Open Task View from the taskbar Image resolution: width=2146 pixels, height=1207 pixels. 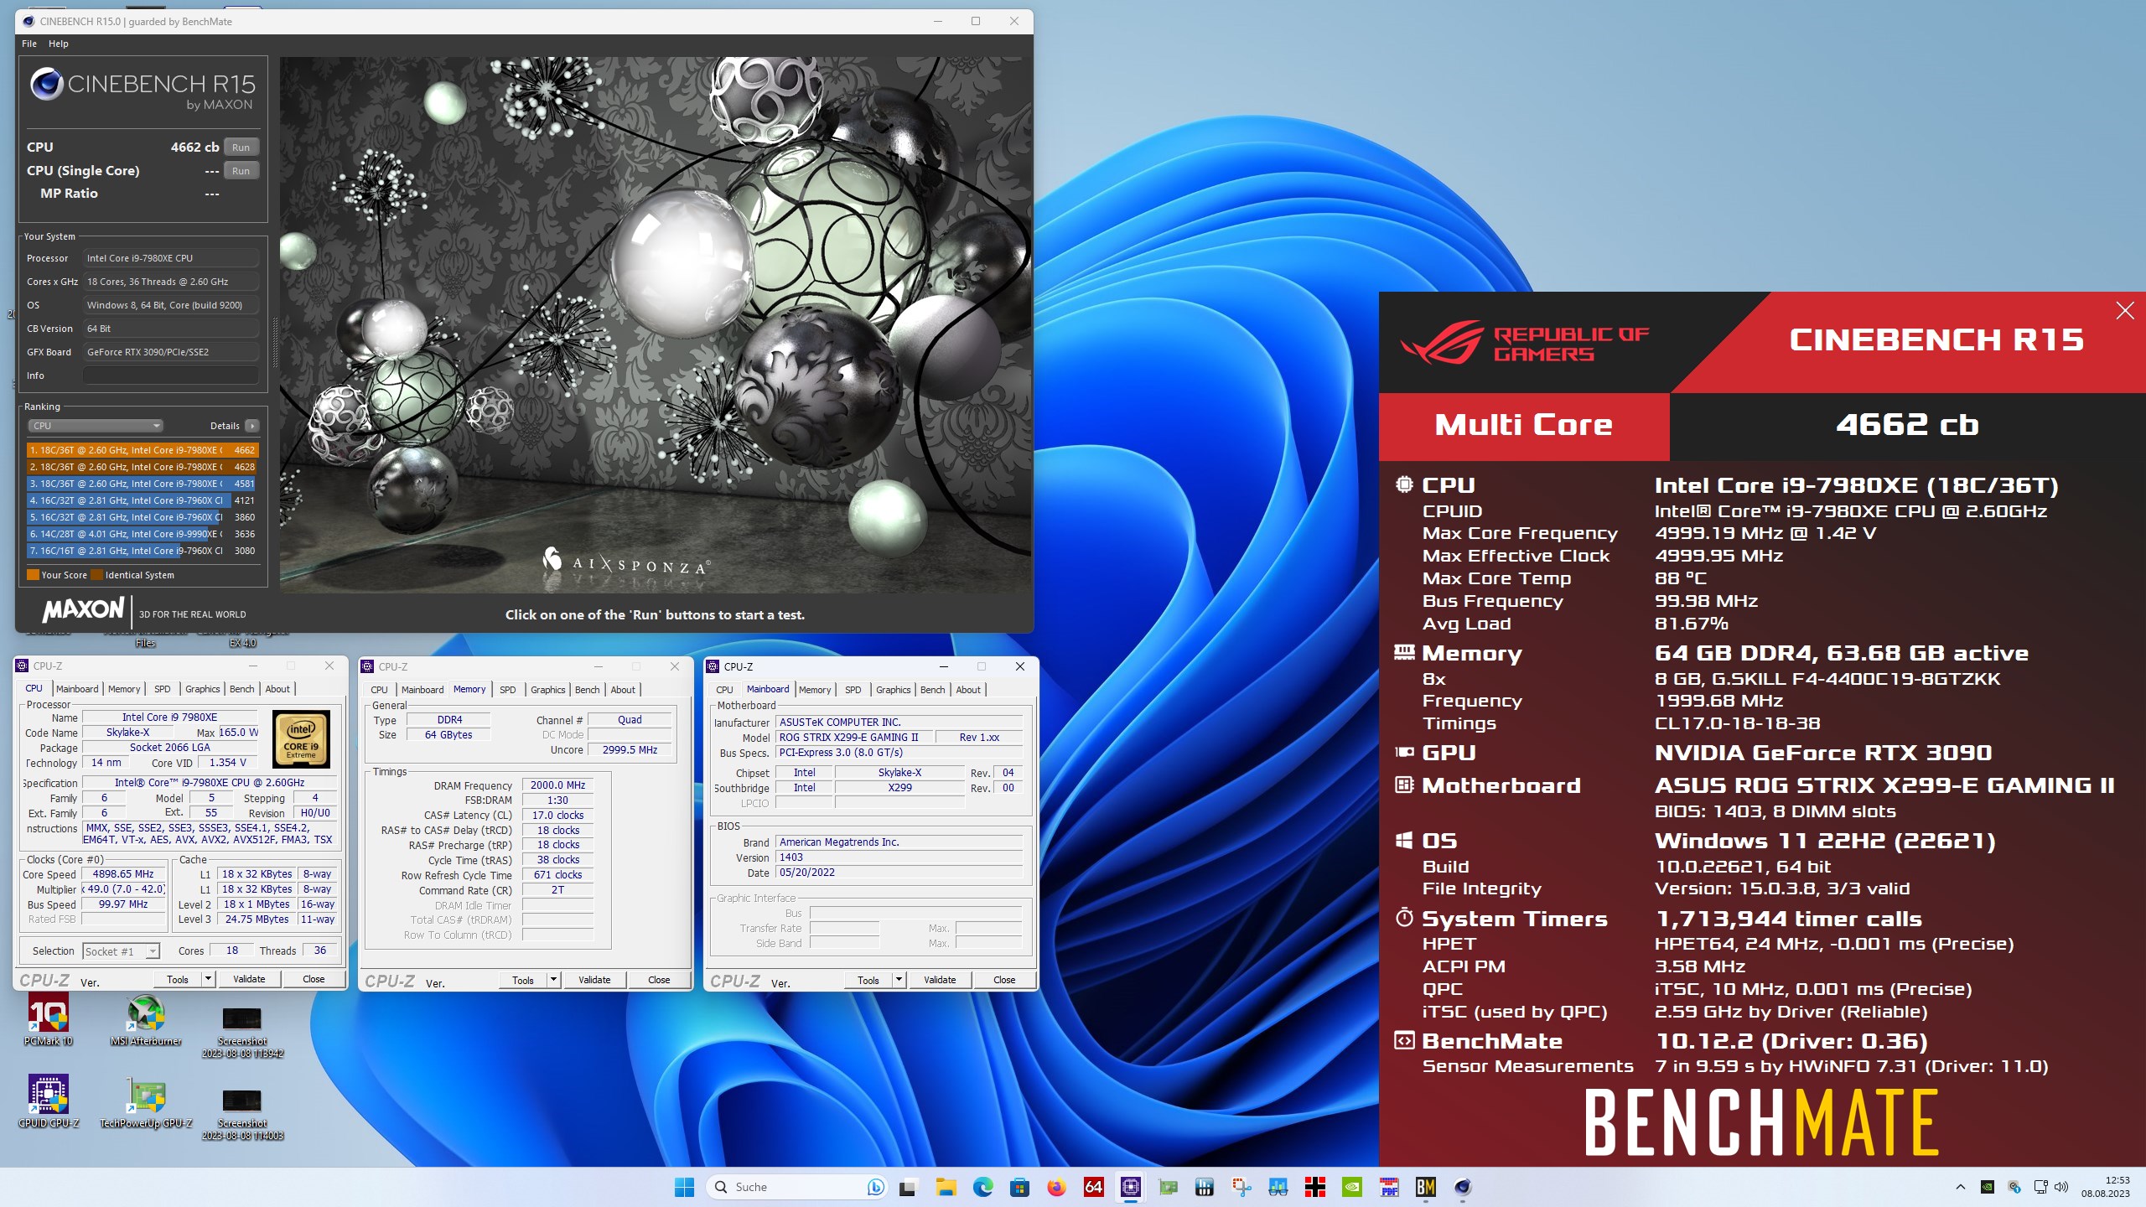[x=909, y=1187]
